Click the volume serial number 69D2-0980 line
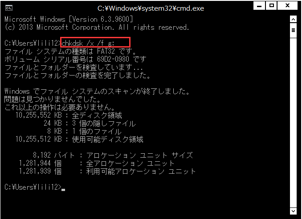Image resolution: width=302 pixels, height=219 pixels. click(x=75, y=59)
